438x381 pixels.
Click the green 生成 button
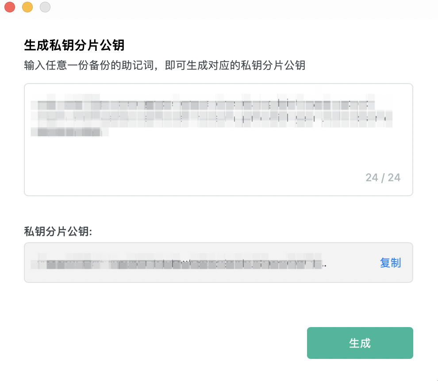coord(360,343)
